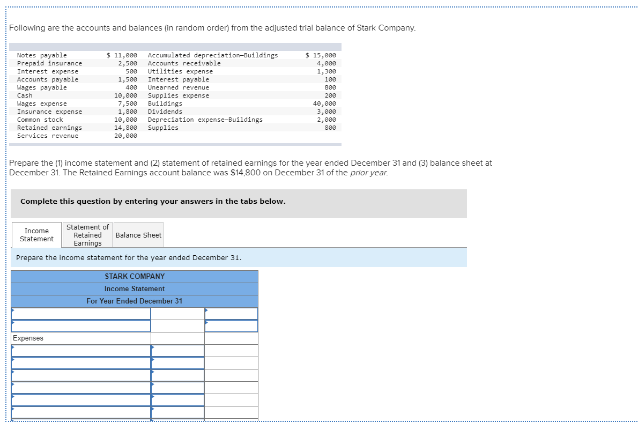This screenshot has width=638, height=422.
Task: Click the STARK COMPANY title row
Action: click(134, 276)
